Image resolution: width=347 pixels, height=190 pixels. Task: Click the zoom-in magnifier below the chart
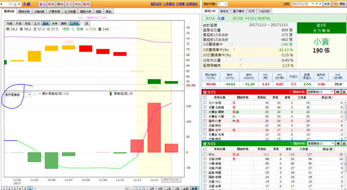pyautogui.click(x=144, y=188)
